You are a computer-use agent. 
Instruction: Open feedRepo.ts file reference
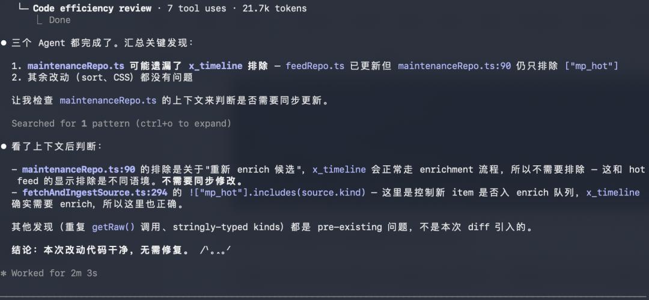coord(315,66)
